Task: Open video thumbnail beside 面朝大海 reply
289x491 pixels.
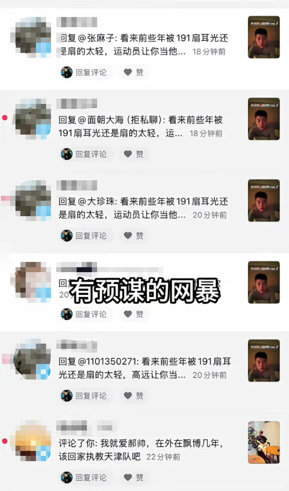Action: point(264,119)
